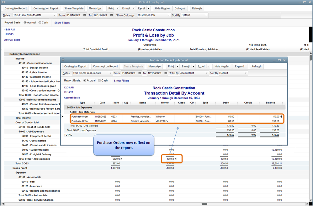This screenshot has height=206, width=313.
Task: Expand the Total By Account list dropdown
Action: [x=206, y=73]
